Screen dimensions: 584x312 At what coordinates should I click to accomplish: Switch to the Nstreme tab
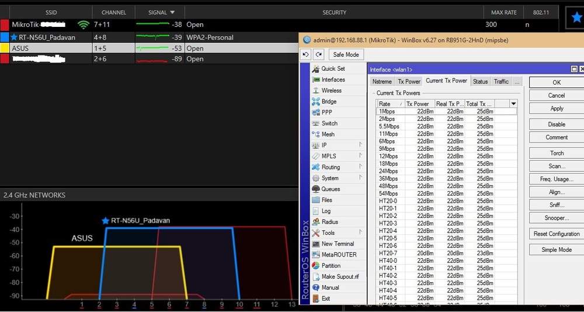click(x=382, y=81)
